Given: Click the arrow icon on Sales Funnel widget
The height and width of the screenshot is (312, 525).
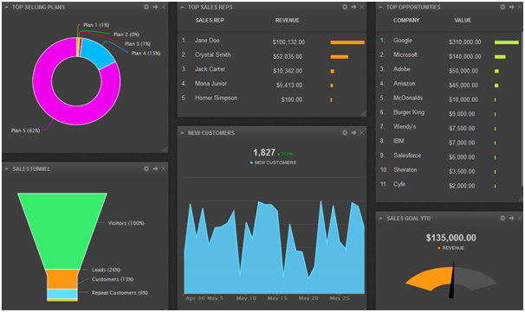Looking at the screenshot, I should [x=155, y=169].
